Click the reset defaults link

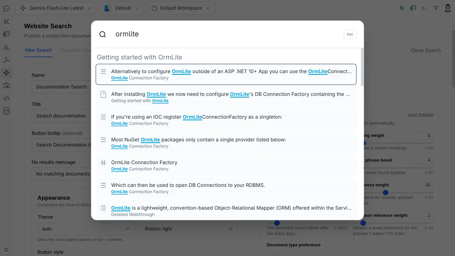click(420, 115)
